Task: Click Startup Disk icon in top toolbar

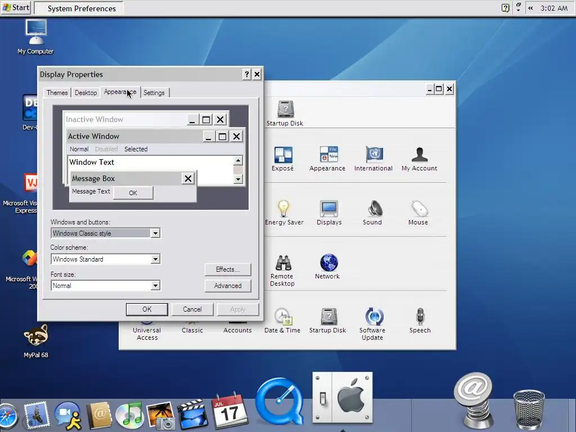Action: point(285,114)
